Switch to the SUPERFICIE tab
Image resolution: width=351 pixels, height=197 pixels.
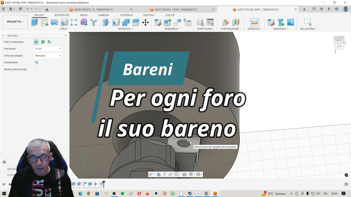coord(62,15)
